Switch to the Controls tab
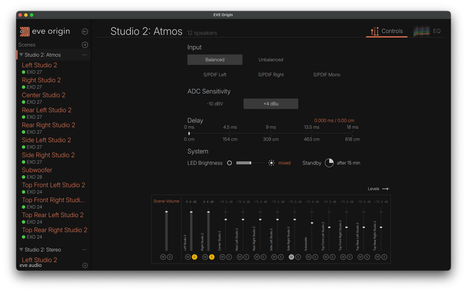Viewport: 467px width, 292px height. 387,31
